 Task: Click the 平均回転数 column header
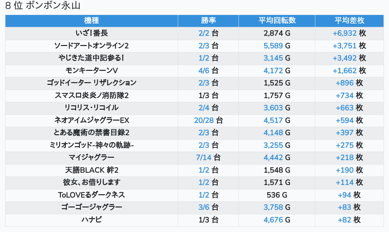[x=277, y=20]
